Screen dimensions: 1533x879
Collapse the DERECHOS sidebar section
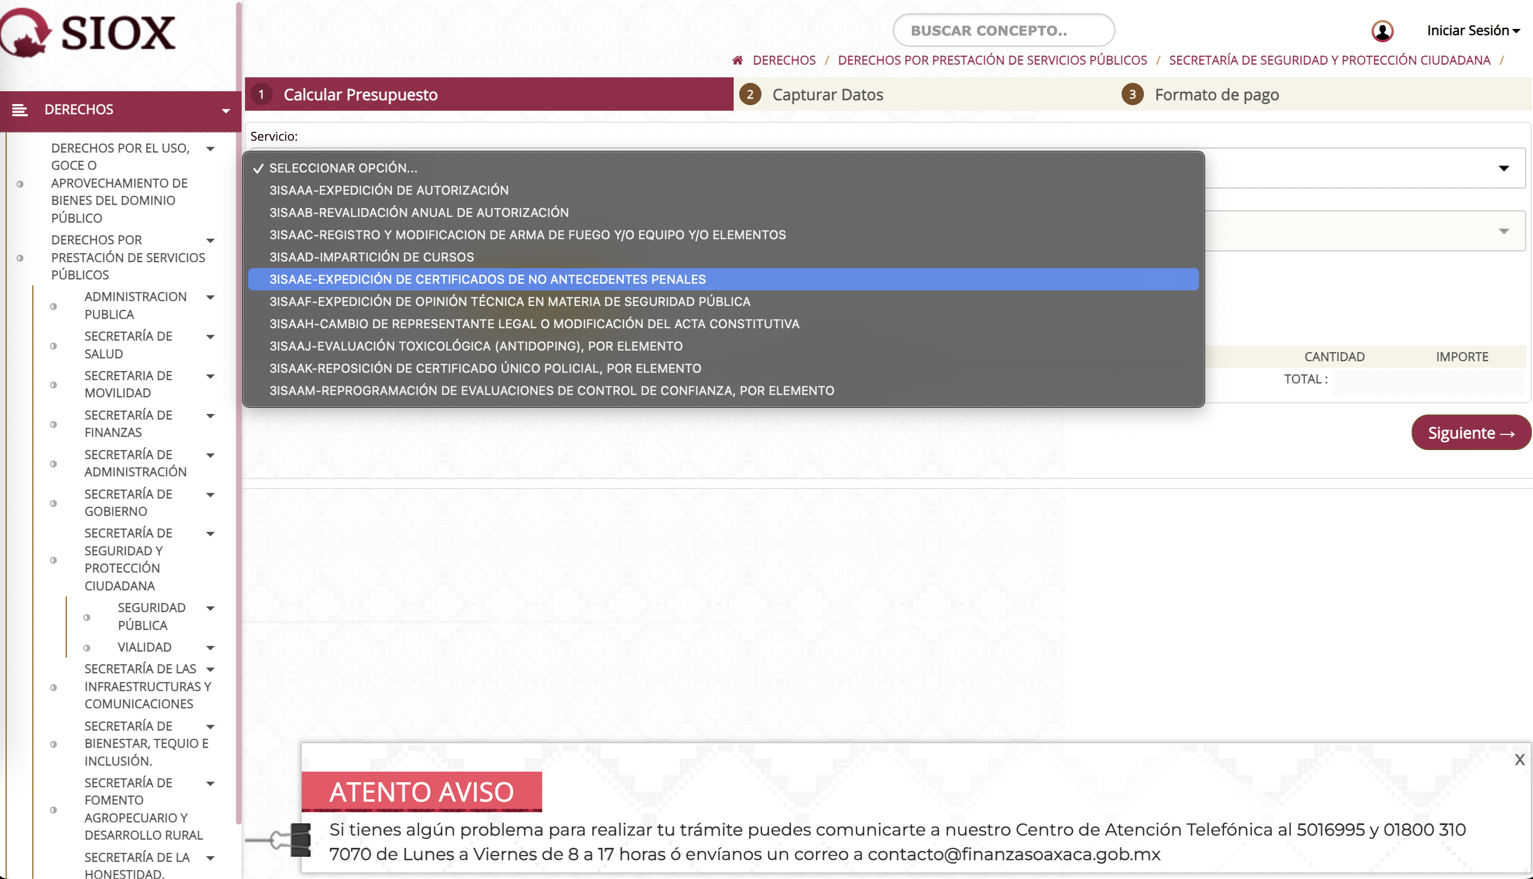tap(225, 111)
